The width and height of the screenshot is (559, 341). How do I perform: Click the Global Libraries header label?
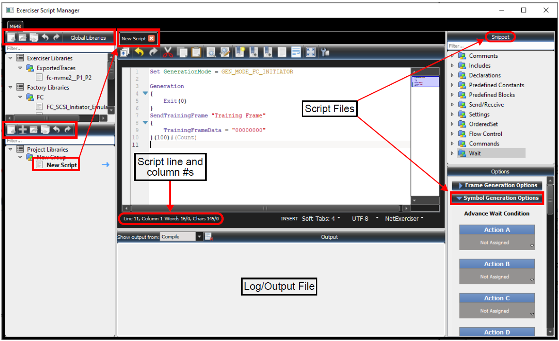pos(88,37)
